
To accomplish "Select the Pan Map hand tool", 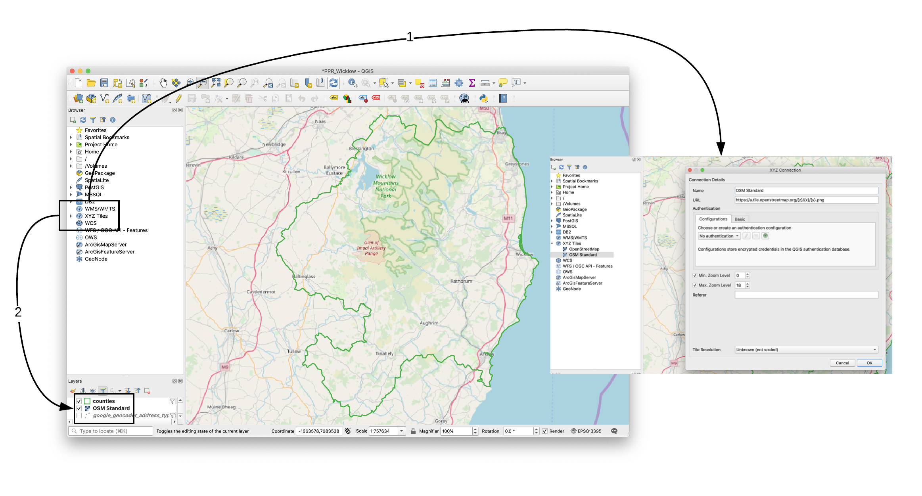I will (163, 83).
